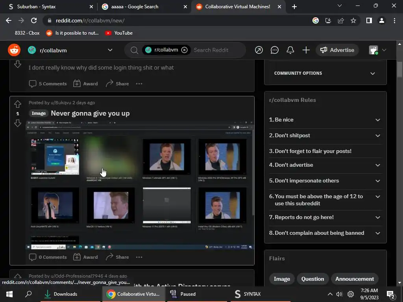This screenshot has width=403, height=302.
Task: Award the top login thing post
Action: [x=85, y=84]
